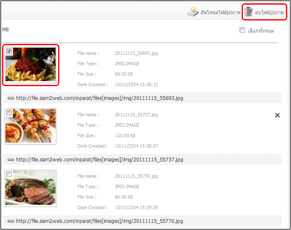
Task: Uncheck the pasta image checkbox
Action: pyautogui.click(x=9, y=51)
